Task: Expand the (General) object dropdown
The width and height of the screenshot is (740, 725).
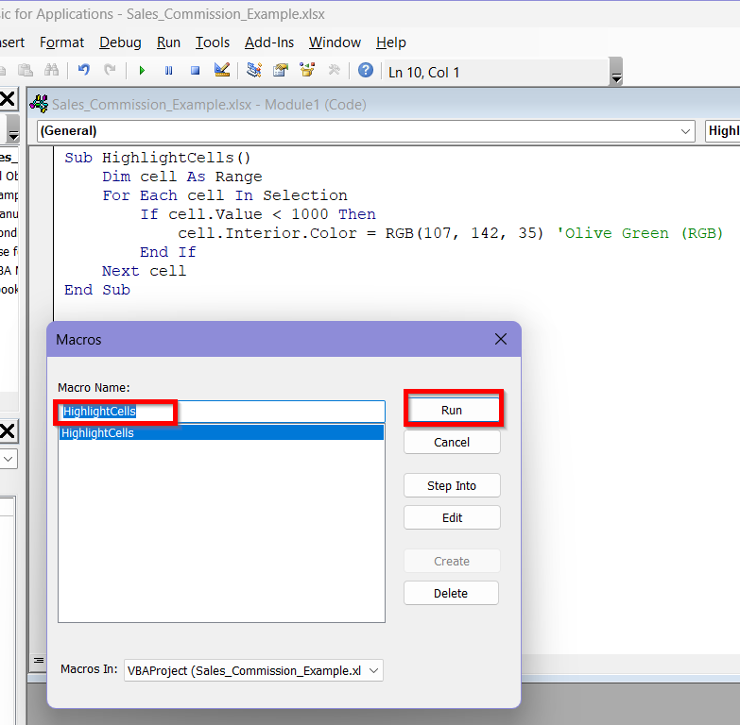Action: pyautogui.click(x=685, y=131)
